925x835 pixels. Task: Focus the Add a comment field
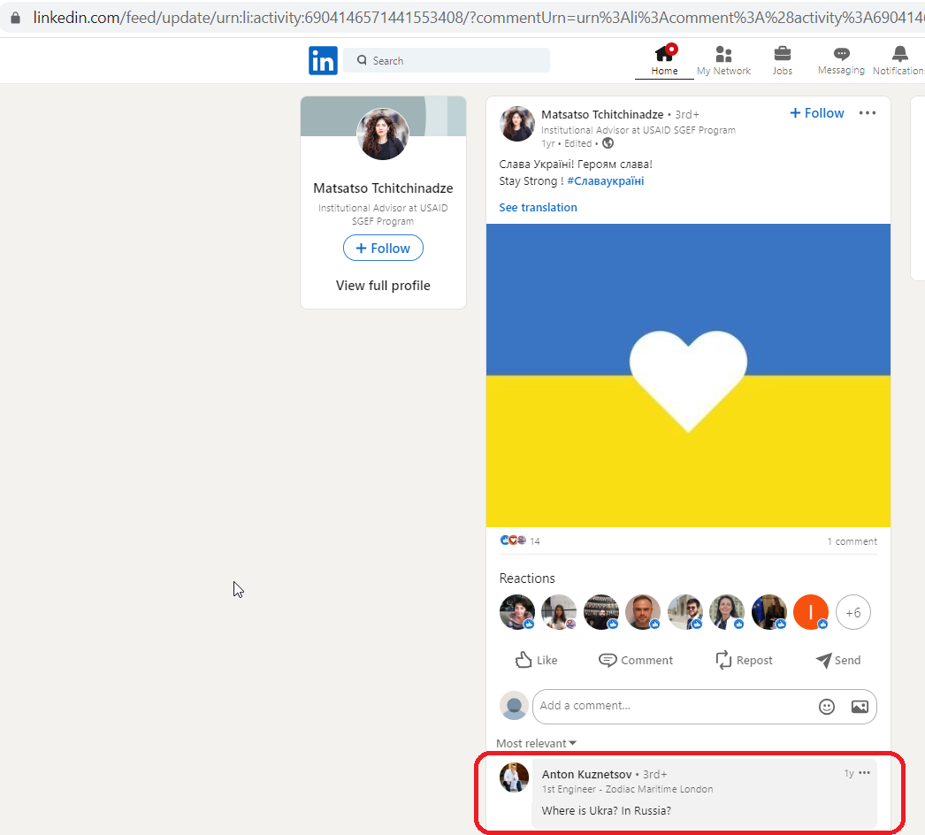click(x=705, y=707)
